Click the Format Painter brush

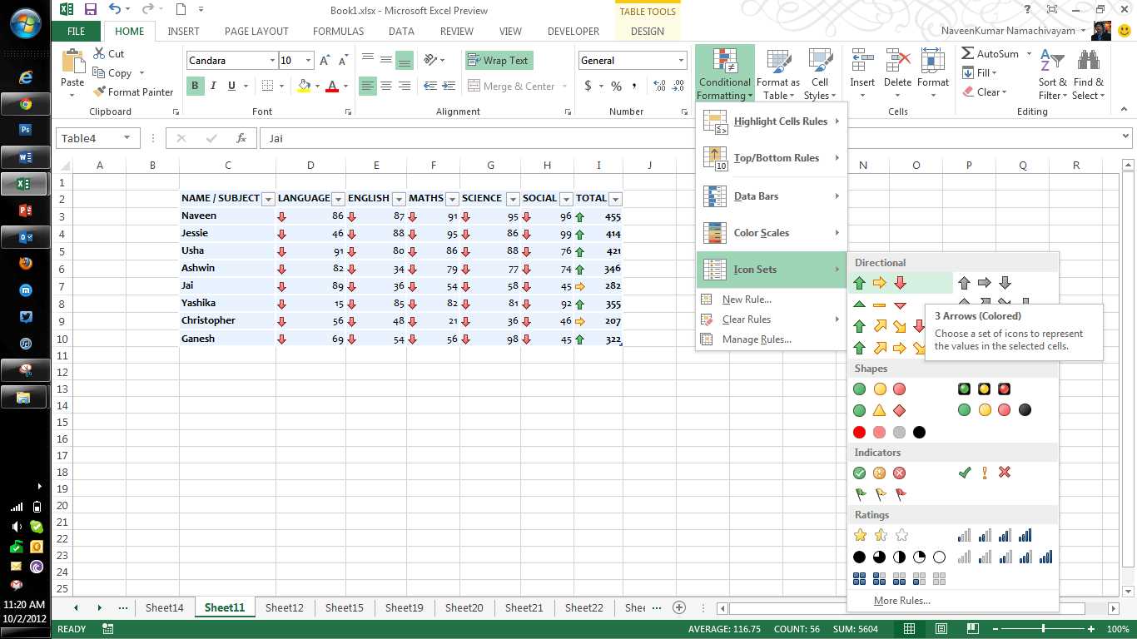99,92
